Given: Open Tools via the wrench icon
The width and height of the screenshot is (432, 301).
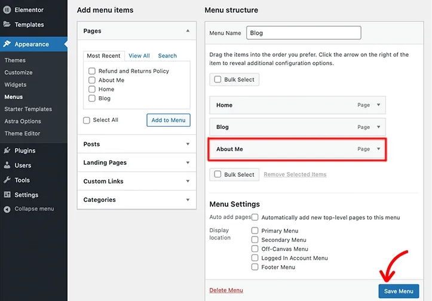Looking at the screenshot, I should [7, 180].
